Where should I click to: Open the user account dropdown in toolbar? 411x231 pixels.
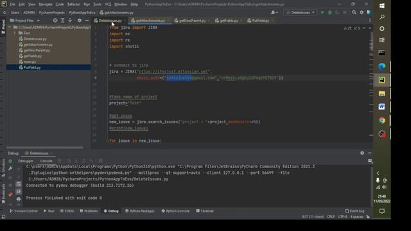coord(274,12)
